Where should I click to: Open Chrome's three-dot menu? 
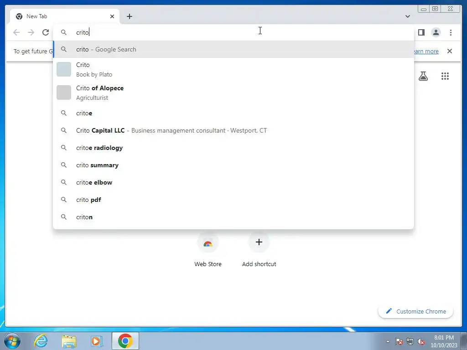[451, 32]
